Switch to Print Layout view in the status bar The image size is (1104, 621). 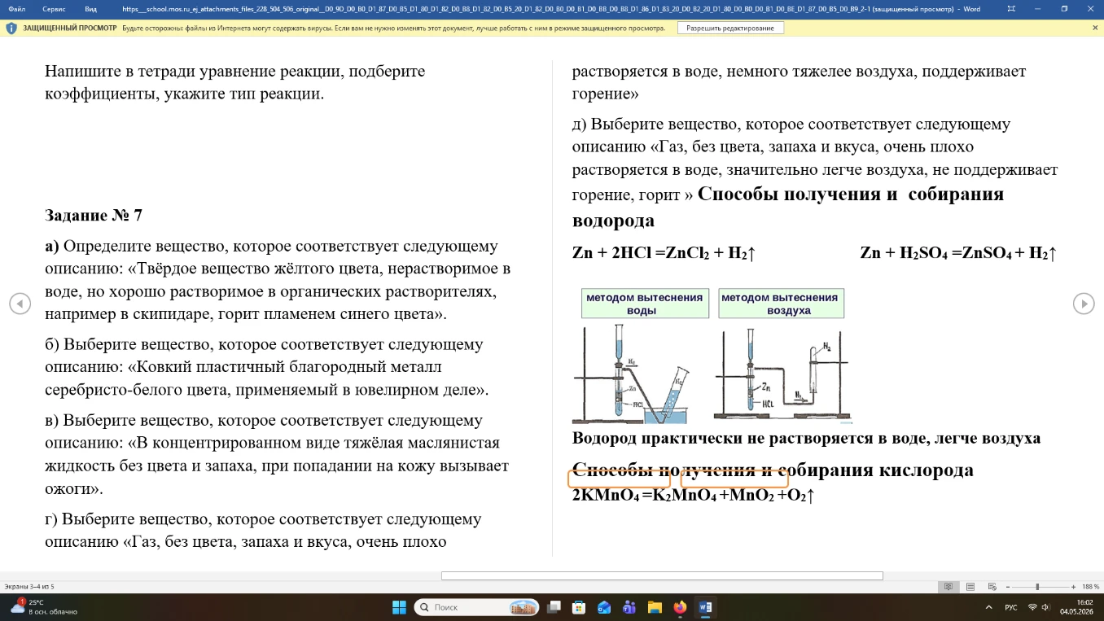pyautogui.click(x=970, y=587)
